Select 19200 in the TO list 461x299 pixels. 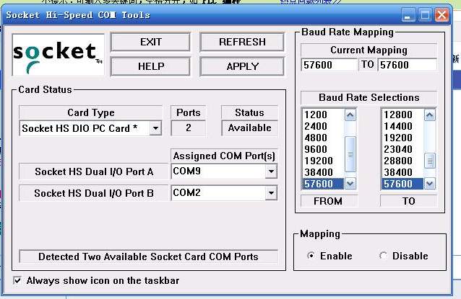pos(402,138)
